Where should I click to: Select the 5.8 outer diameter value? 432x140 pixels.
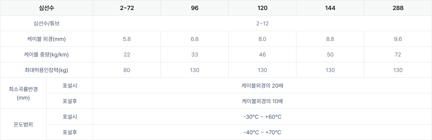127,39
